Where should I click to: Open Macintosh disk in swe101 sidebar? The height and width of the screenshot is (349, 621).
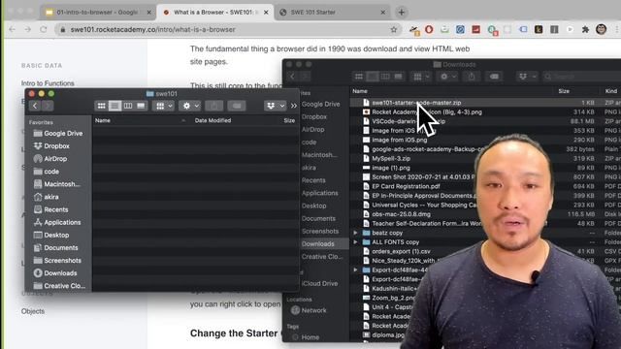(56, 184)
